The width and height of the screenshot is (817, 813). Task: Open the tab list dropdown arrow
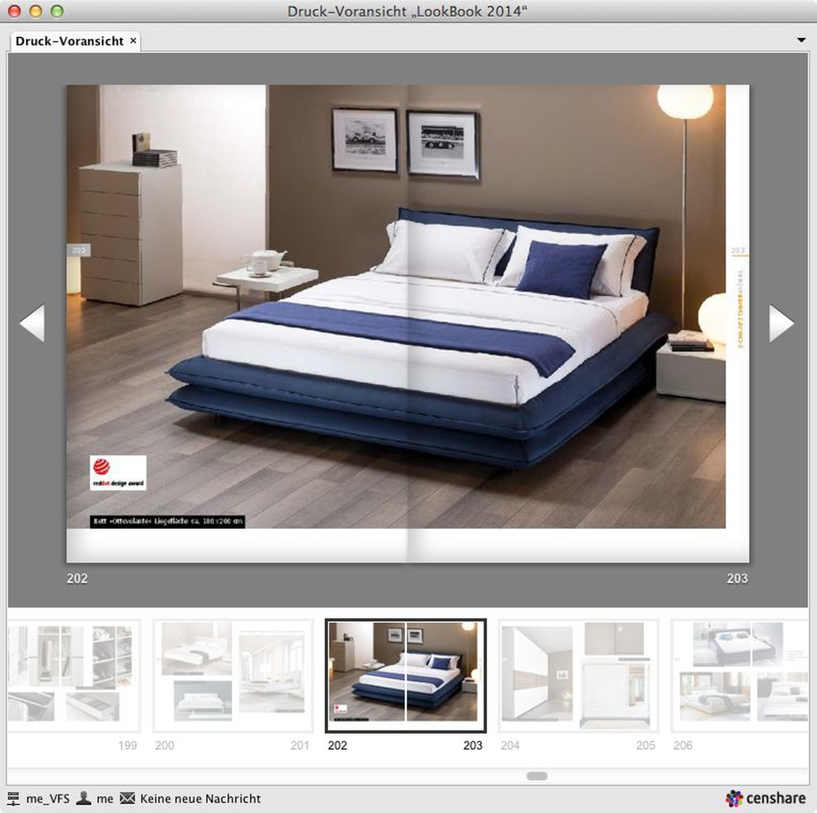(801, 40)
